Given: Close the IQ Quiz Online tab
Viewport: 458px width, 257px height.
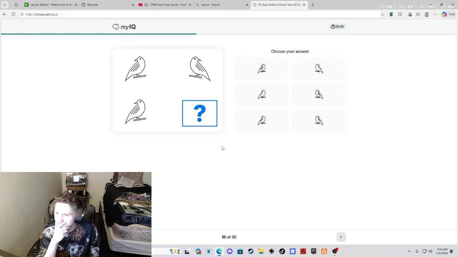Looking at the screenshot, I should click(x=304, y=5).
